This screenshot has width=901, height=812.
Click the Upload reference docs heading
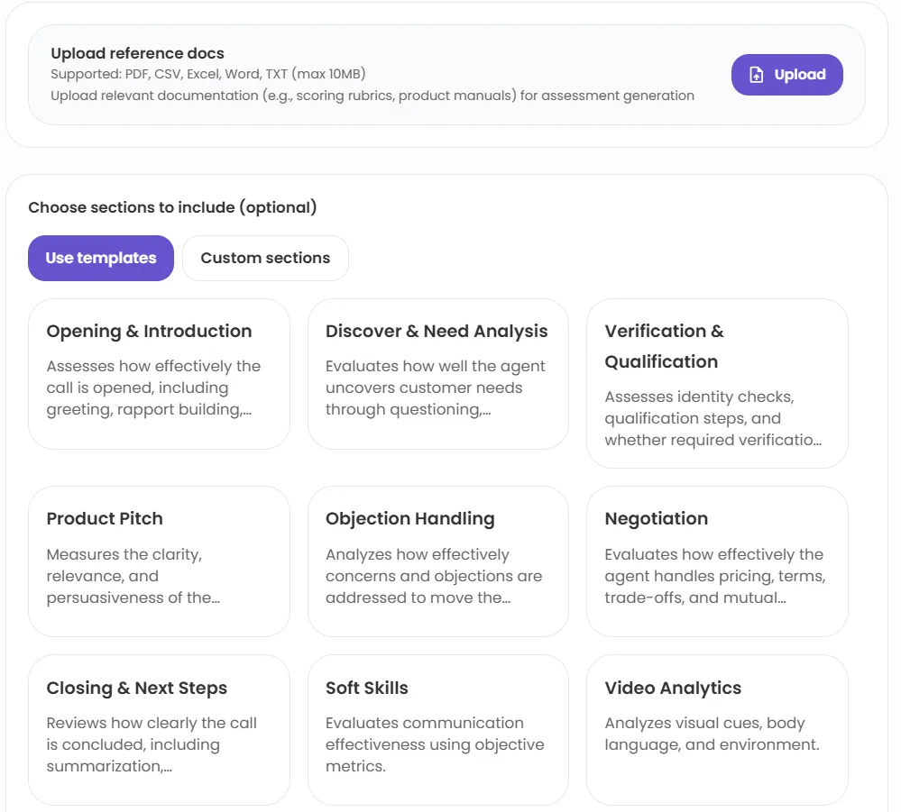[x=137, y=53]
